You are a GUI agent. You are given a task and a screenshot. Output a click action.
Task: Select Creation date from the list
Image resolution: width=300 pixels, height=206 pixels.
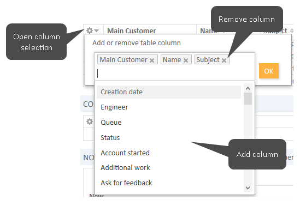(x=169, y=92)
